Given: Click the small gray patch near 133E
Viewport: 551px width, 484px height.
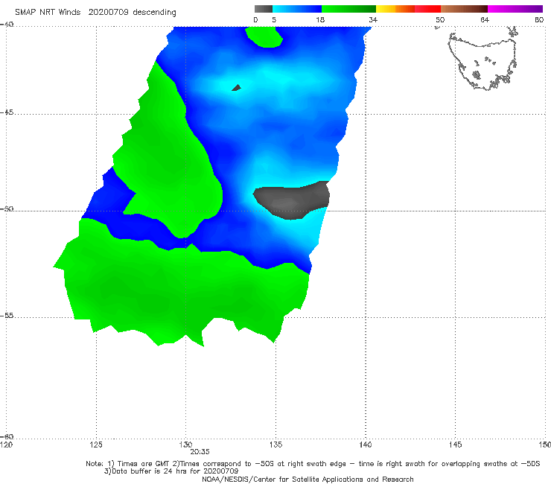Looking at the screenshot, I should [x=237, y=88].
